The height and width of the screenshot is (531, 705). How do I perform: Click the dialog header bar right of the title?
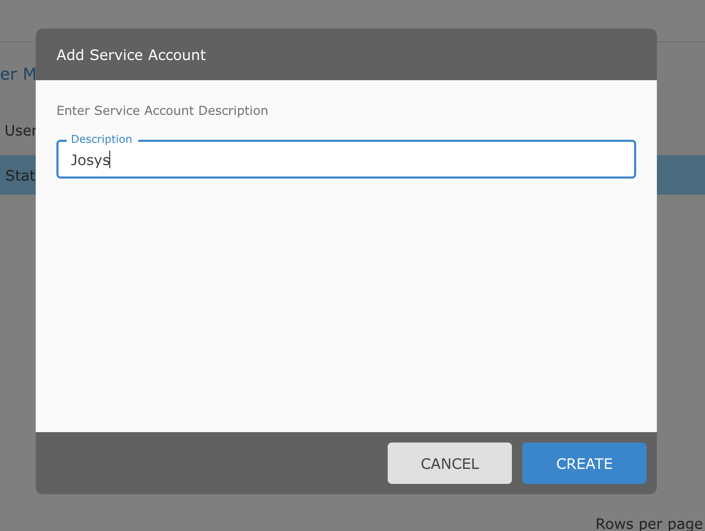[430, 55]
